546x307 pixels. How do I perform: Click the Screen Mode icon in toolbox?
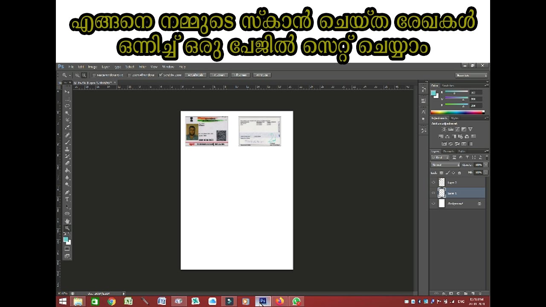[67, 256]
